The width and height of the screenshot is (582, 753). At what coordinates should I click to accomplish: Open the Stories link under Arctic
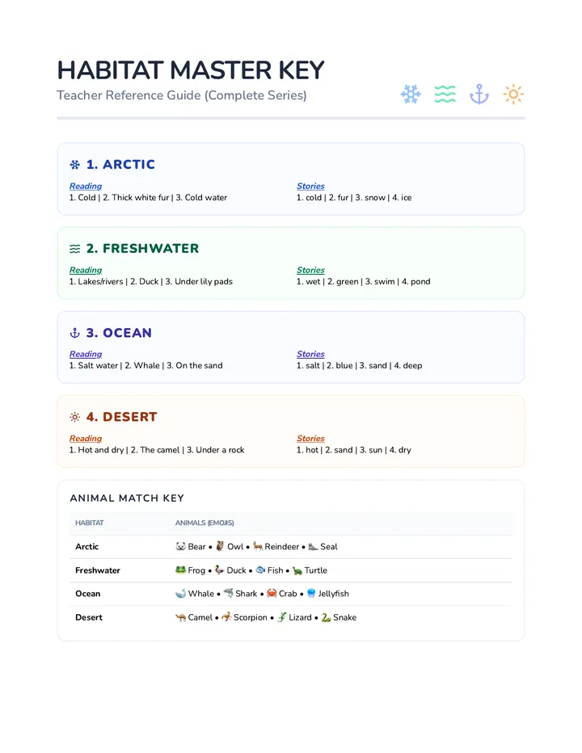tap(310, 186)
